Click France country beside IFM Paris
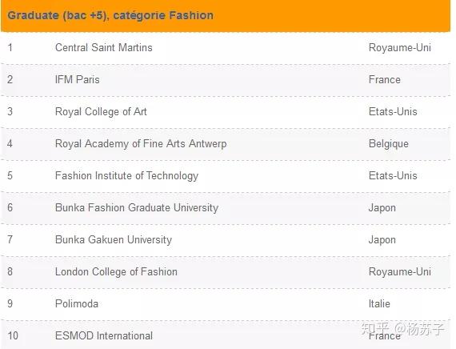Screen dimensions: 456x349 coord(385,79)
